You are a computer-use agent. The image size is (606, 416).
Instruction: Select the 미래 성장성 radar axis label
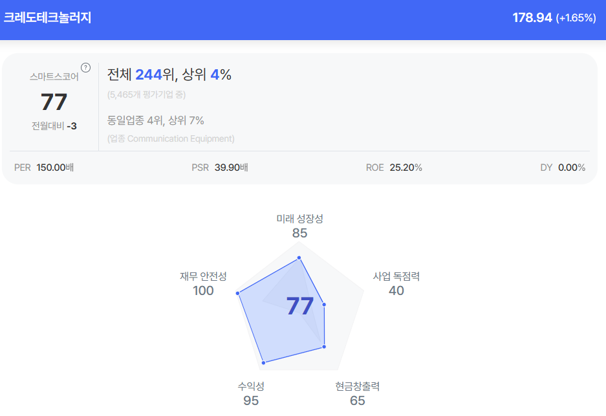pyautogui.click(x=299, y=219)
